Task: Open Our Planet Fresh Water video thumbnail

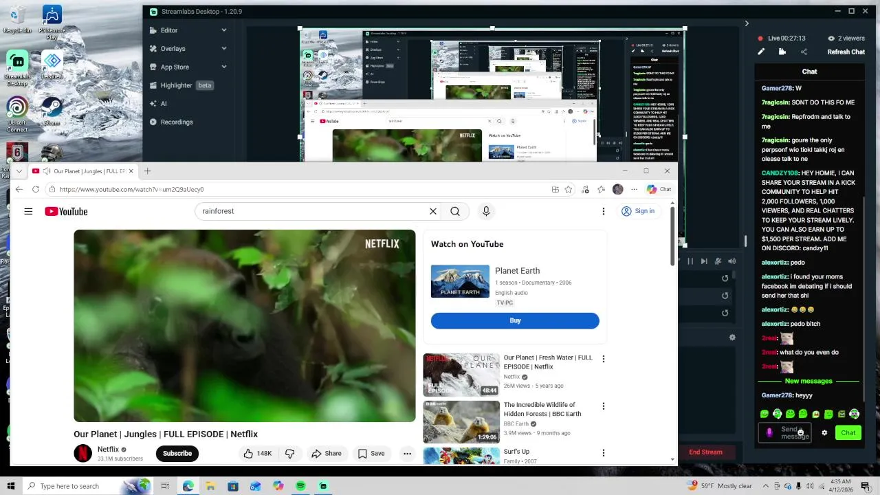Action: (461, 375)
